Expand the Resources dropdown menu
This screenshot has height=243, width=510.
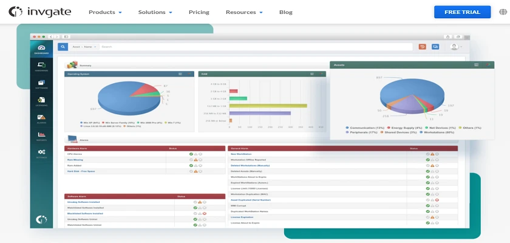[x=244, y=12]
